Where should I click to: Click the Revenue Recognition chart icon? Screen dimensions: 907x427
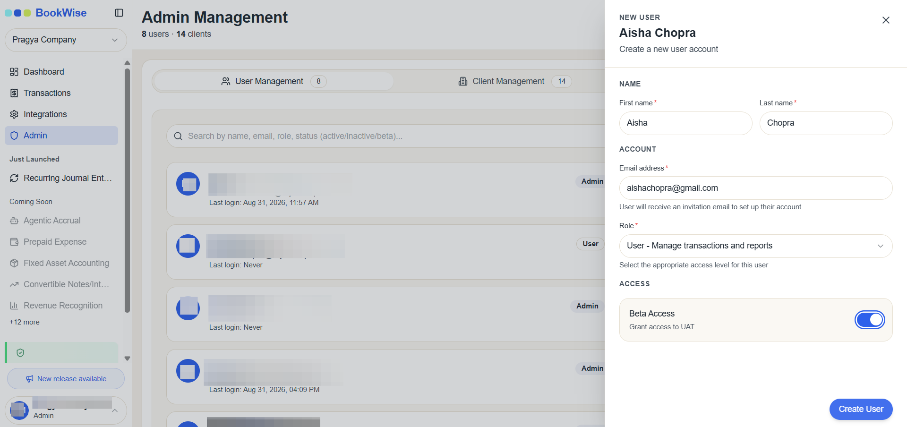(x=14, y=306)
